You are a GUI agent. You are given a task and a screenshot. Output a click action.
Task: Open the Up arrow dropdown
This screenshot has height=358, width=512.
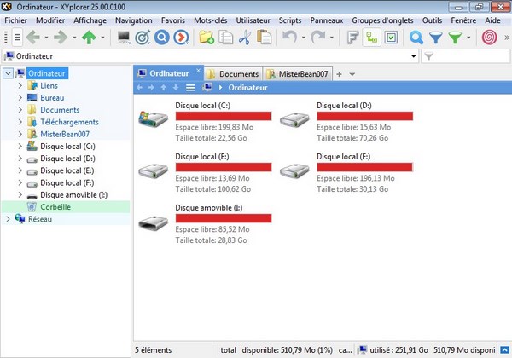pyautogui.click(x=102, y=38)
